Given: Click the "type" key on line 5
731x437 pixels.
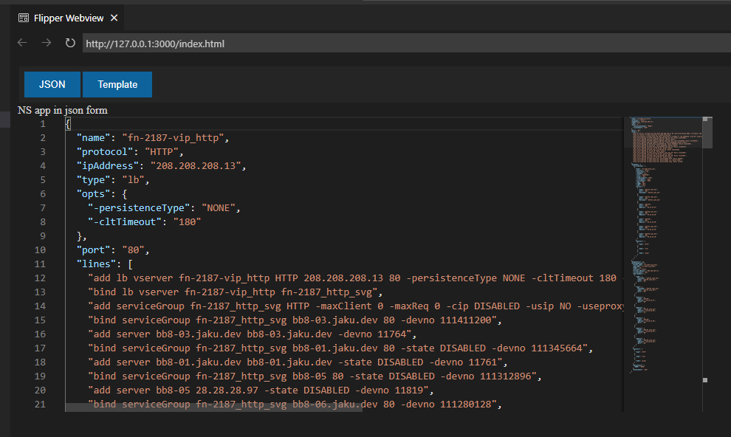Looking at the screenshot, I should (94, 180).
